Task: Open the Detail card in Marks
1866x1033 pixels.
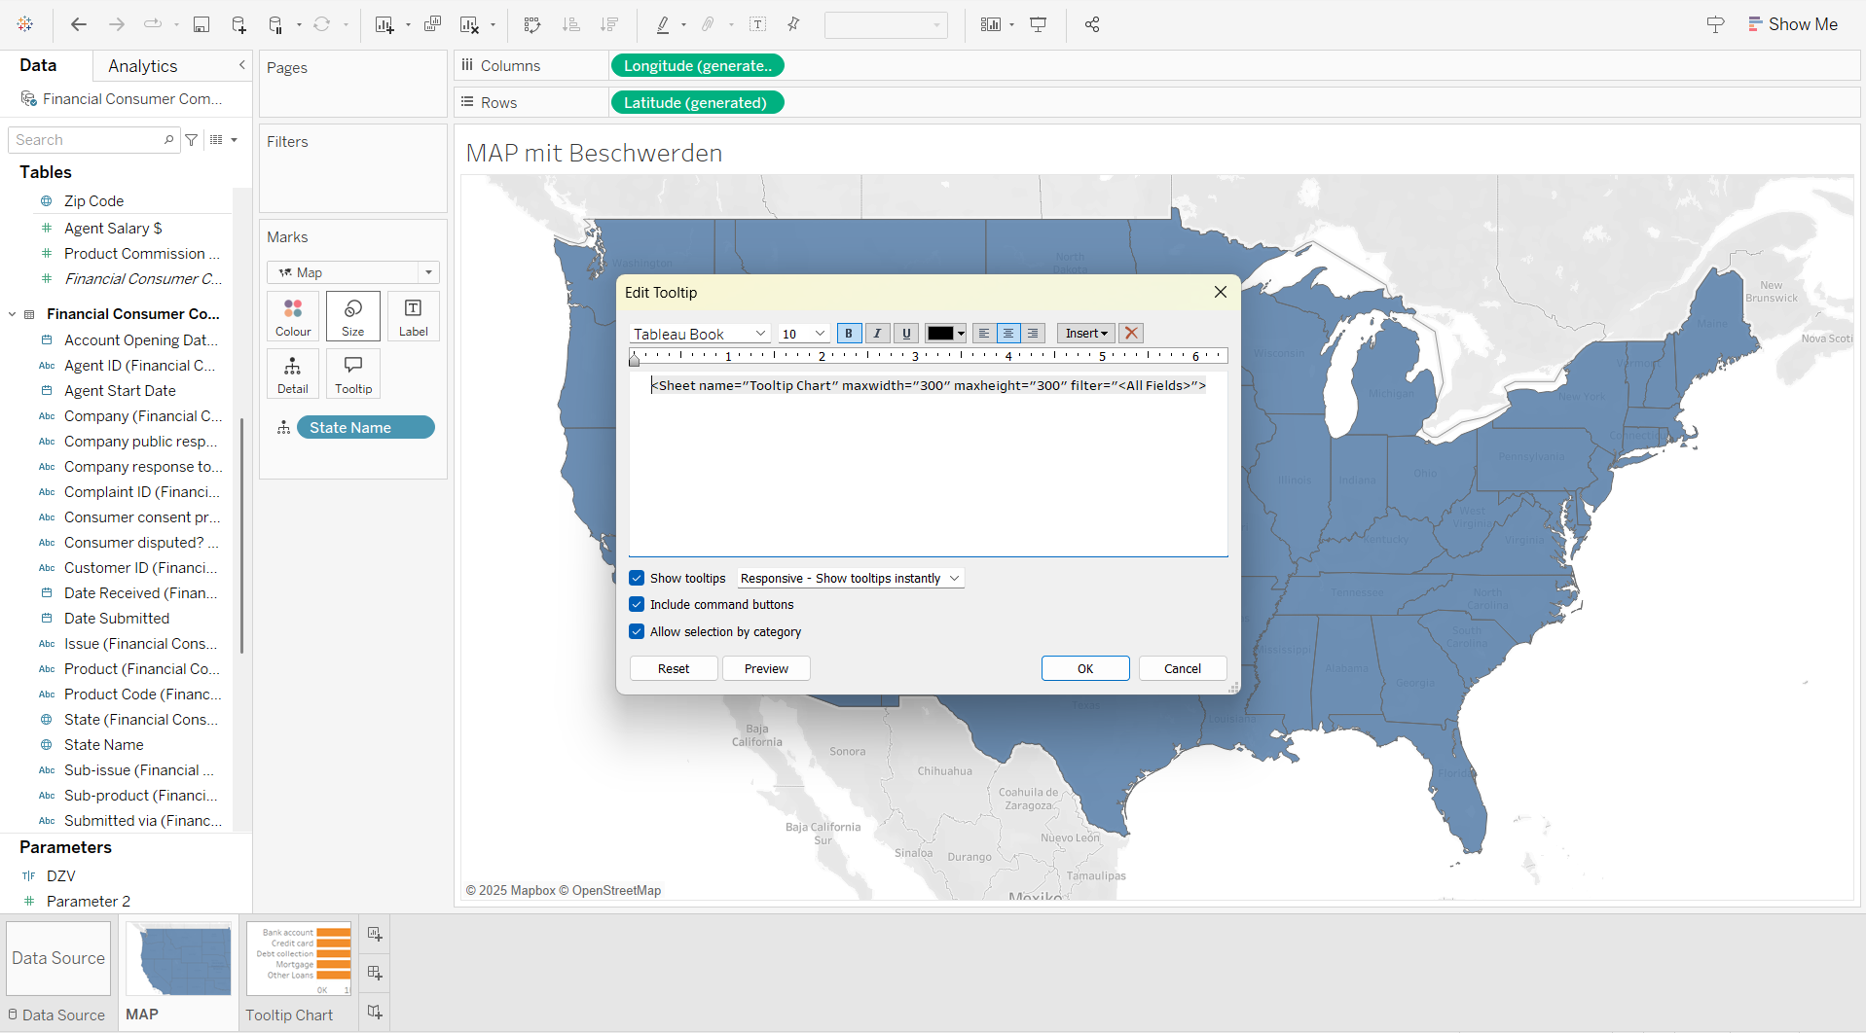Action: 293,374
